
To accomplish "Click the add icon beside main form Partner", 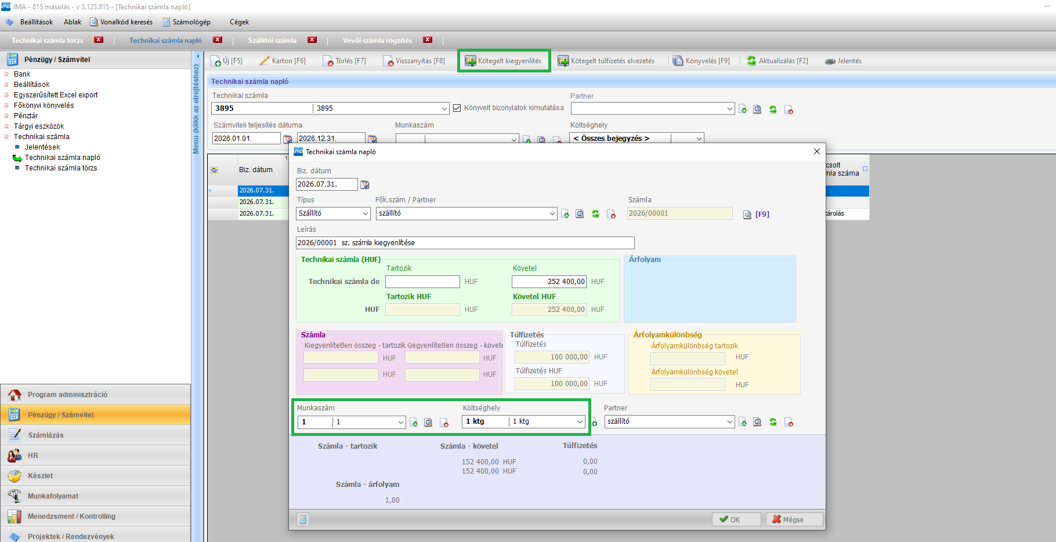I will [743, 109].
